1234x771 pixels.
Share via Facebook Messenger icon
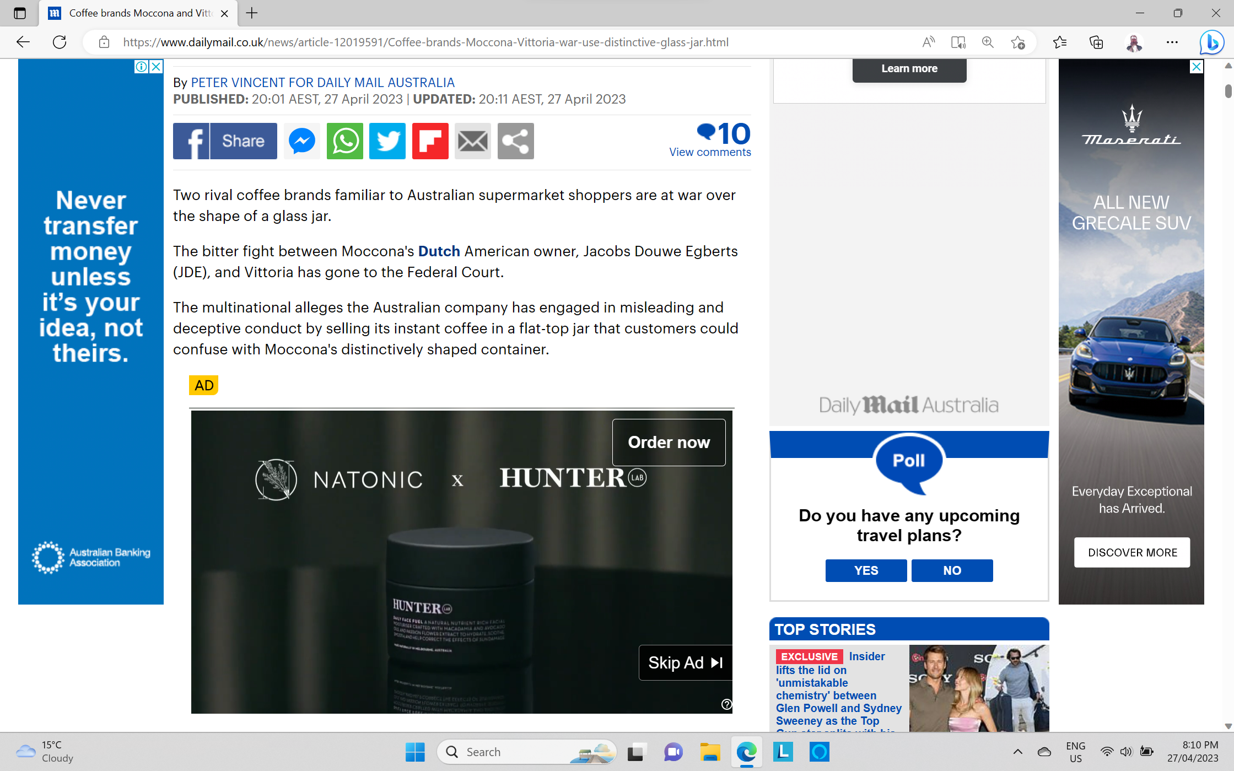pyautogui.click(x=302, y=141)
